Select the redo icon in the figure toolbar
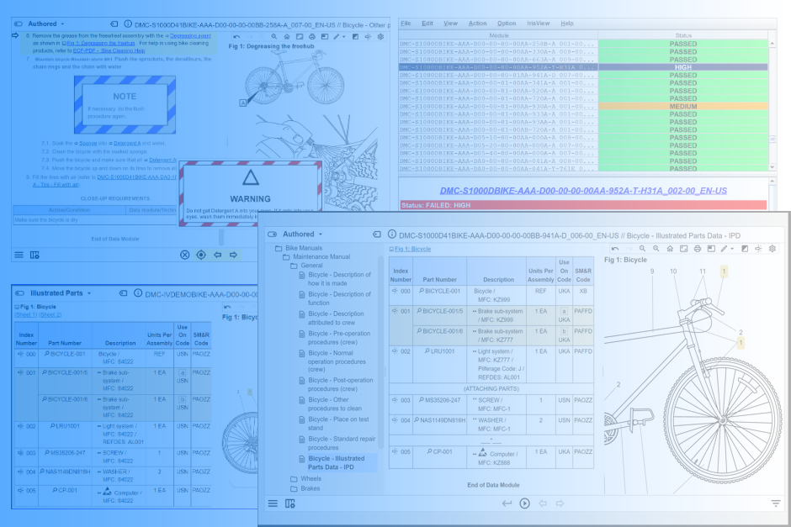 point(629,248)
